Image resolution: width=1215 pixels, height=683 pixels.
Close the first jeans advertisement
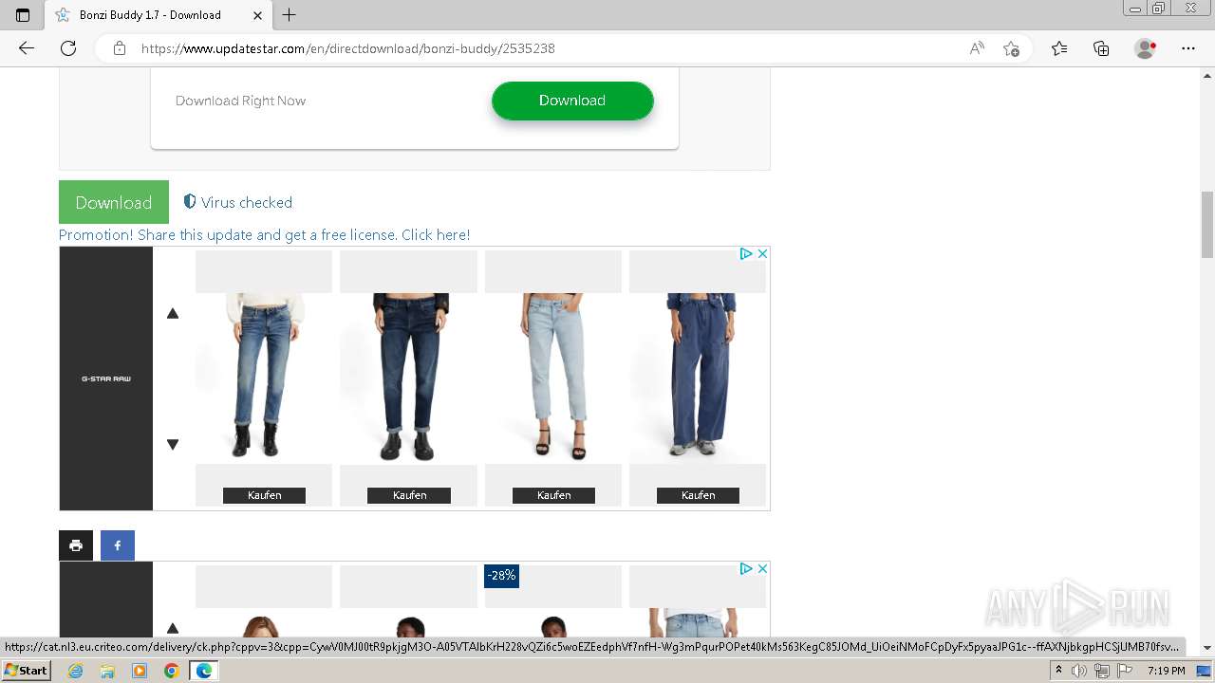762,254
